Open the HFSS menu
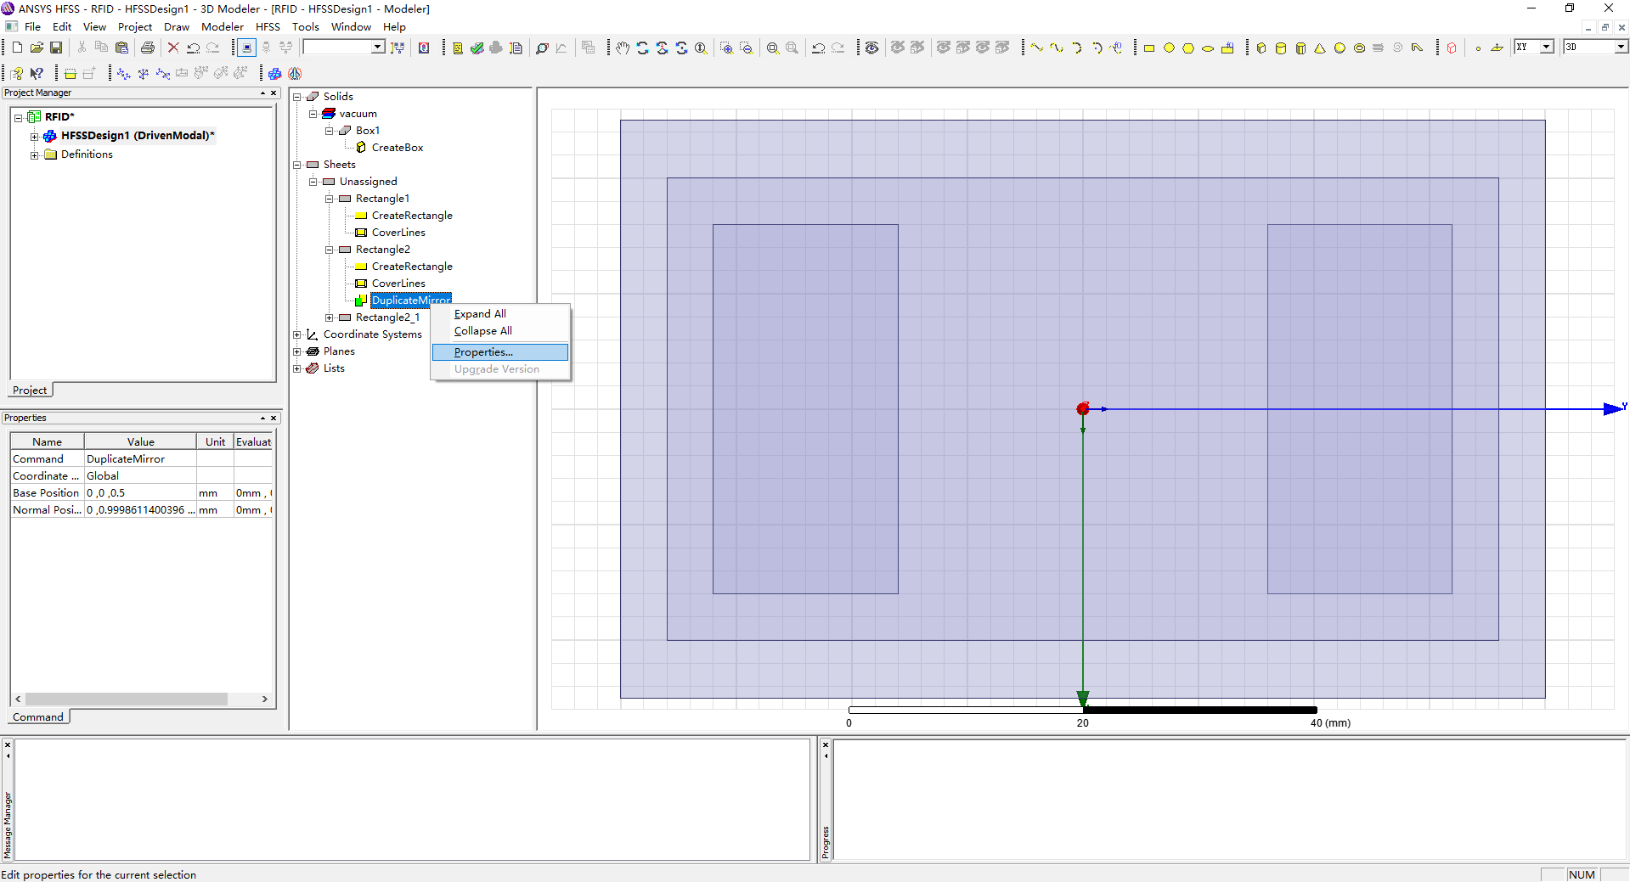The width and height of the screenshot is (1630, 882). (268, 27)
